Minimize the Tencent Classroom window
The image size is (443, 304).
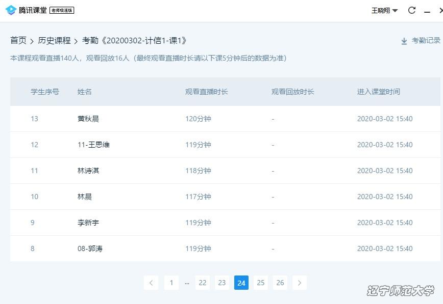coord(427,11)
